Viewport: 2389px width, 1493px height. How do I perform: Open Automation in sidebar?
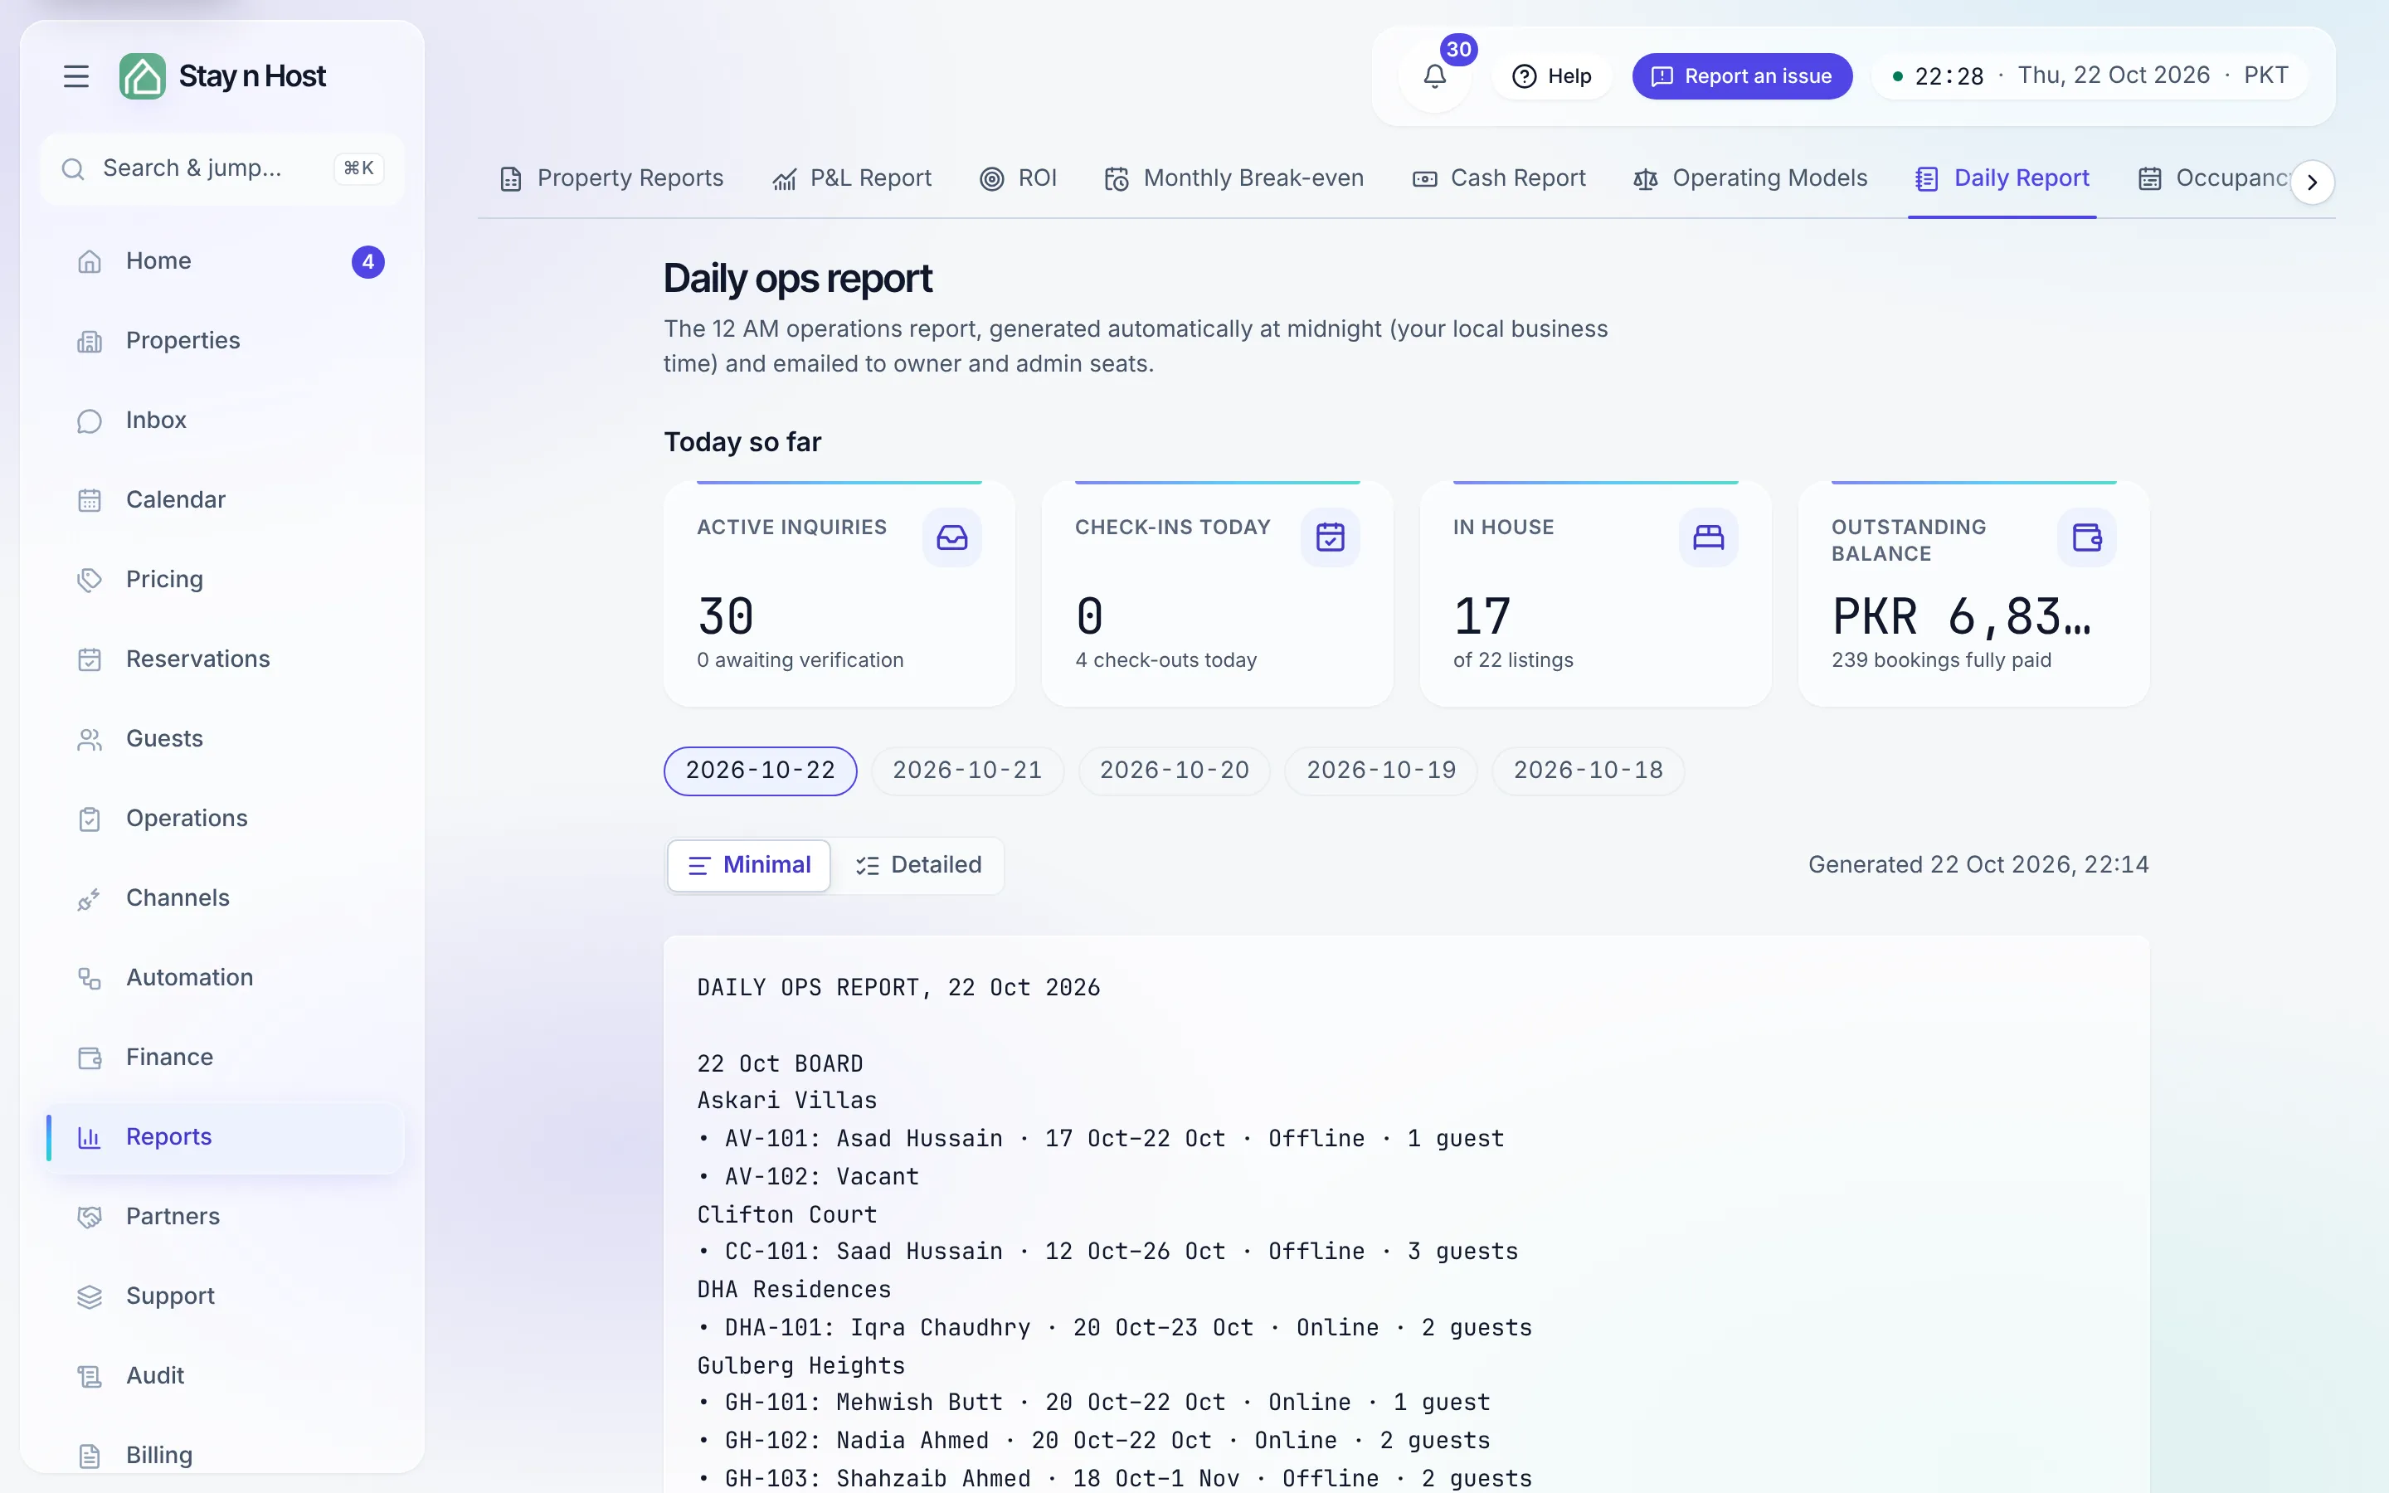(x=224, y=979)
